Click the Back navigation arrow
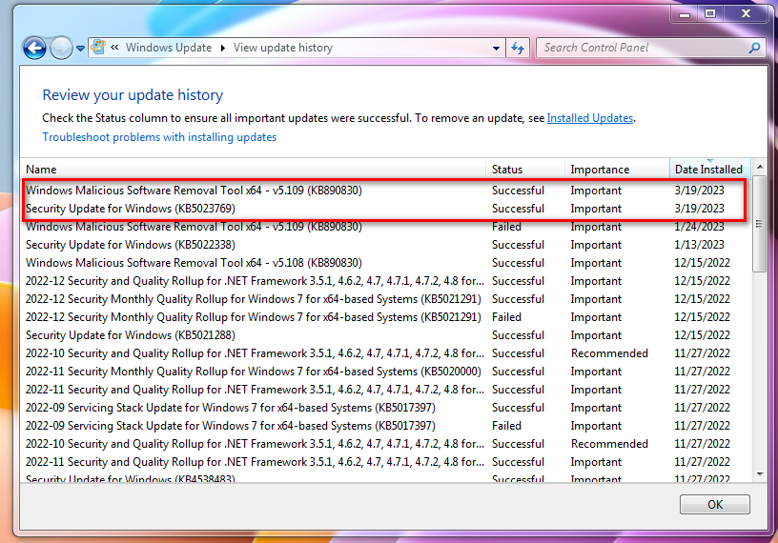This screenshot has width=778, height=543. (34, 48)
